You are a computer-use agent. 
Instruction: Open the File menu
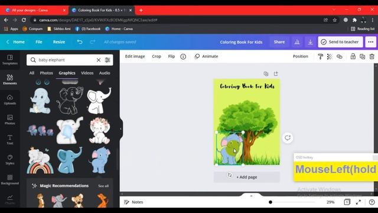pyautogui.click(x=39, y=42)
